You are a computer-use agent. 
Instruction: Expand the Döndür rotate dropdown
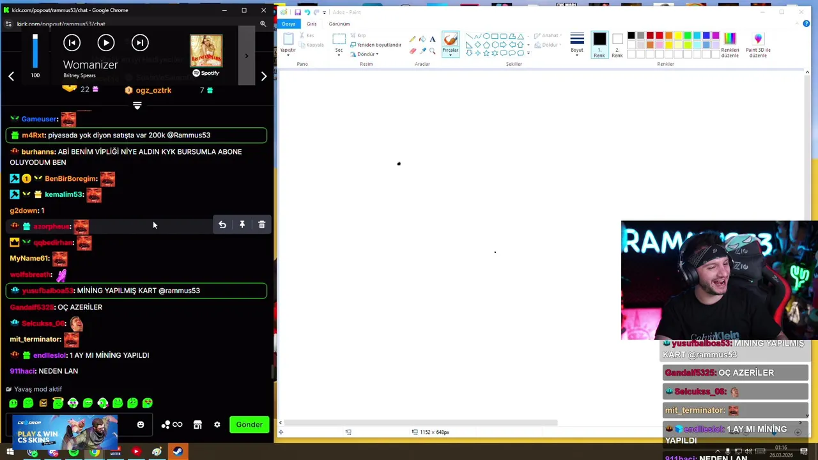coord(364,54)
